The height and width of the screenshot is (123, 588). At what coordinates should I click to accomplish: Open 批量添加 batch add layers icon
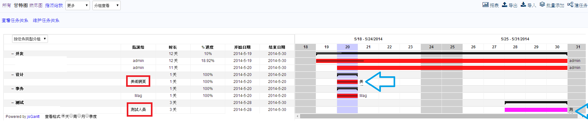tap(542, 4)
